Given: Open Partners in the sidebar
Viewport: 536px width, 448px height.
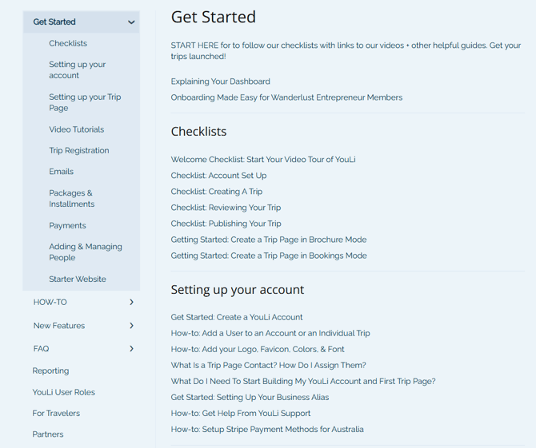Looking at the screenshot, I should pos(48,434).
